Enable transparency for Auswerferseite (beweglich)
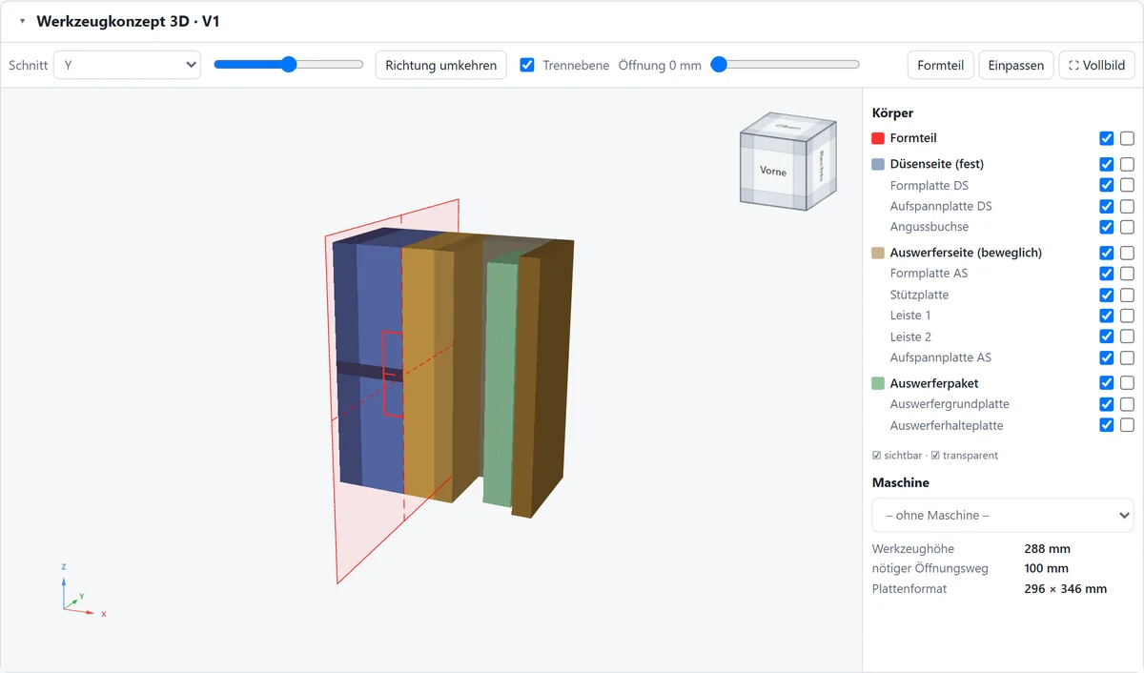The height and width of the screenshot is (673, 1144). [x=1127, y=253]
